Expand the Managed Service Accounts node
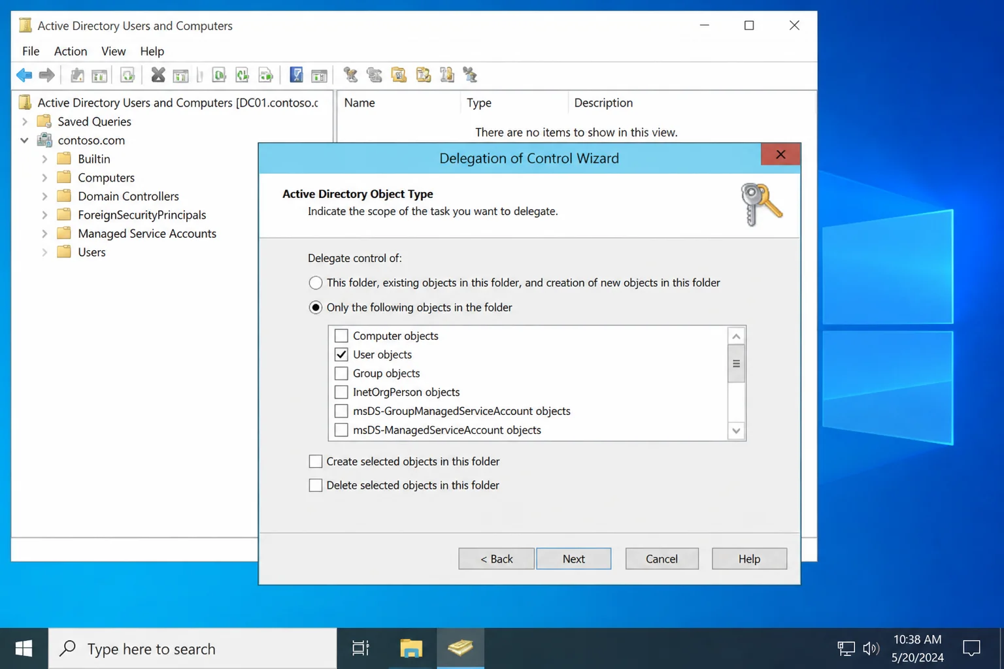Image resolution: width=1004 pixels, height=669 pixels. coord(44,233)
